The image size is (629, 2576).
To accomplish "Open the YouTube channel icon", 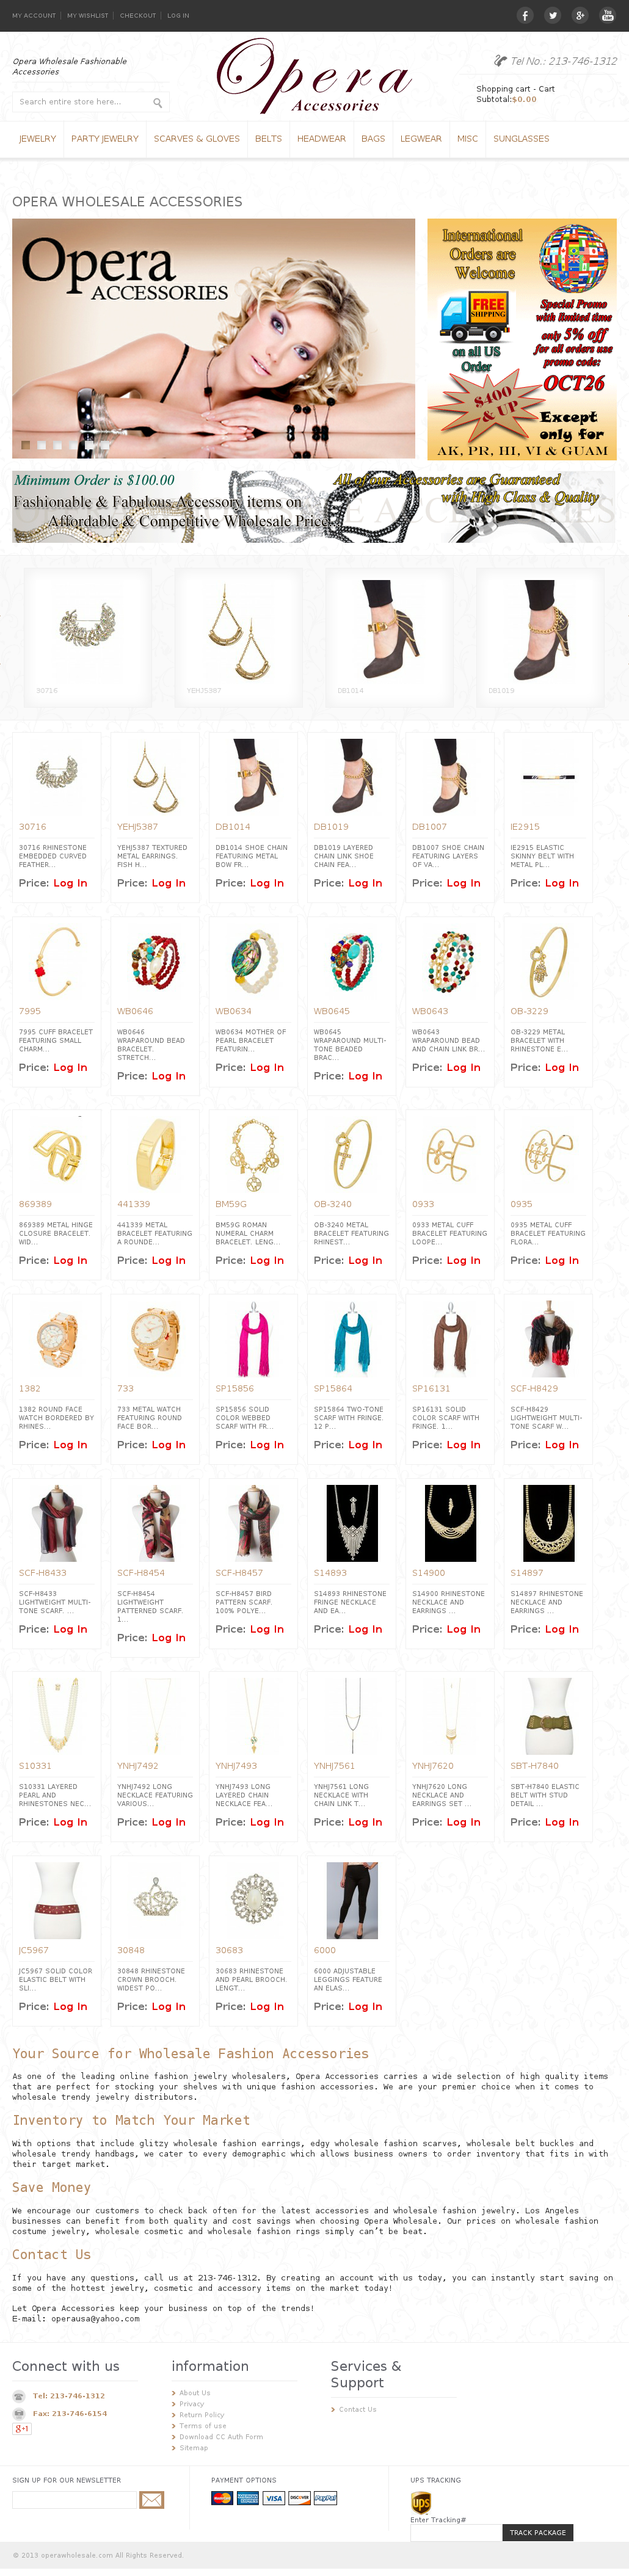I will point(607,15).
